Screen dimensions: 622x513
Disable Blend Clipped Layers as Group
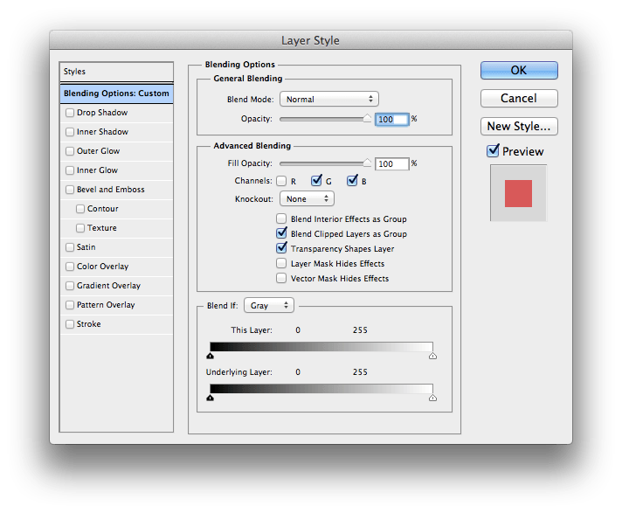point(281,232)
